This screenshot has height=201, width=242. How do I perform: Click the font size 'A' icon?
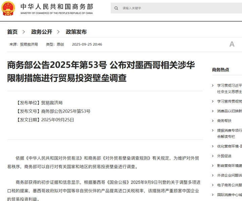pos(232,44)
